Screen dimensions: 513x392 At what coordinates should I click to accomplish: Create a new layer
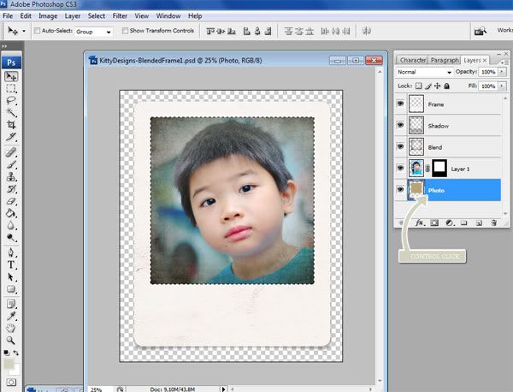(x=479, y=223)
